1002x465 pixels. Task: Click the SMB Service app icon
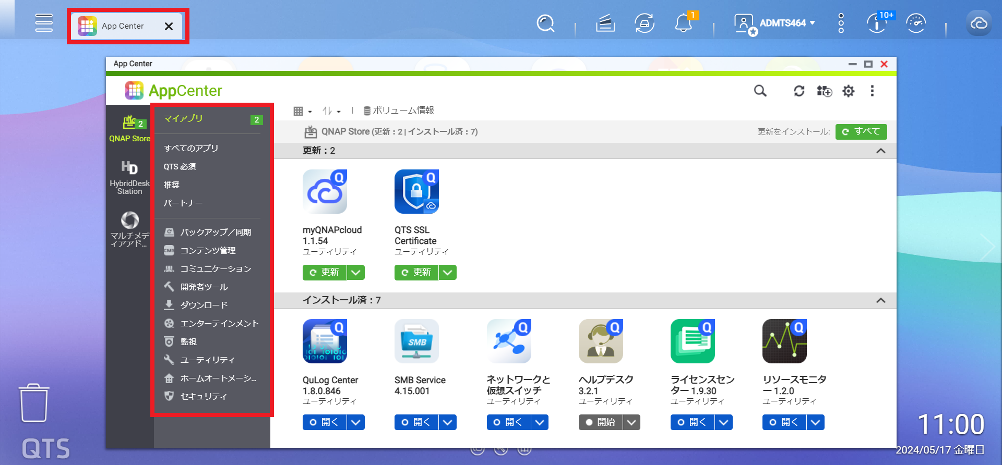pos(416,341)
